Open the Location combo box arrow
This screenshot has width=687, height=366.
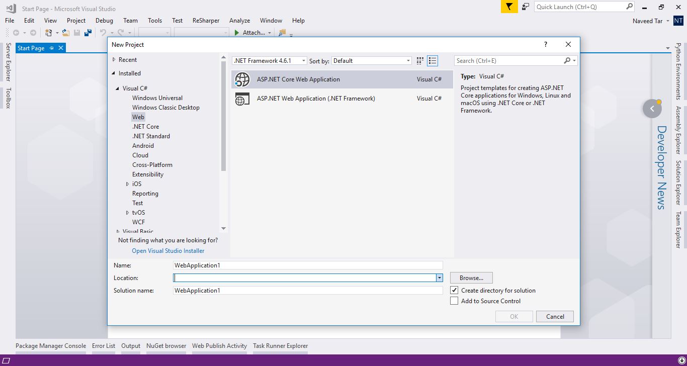coord(439,278)
